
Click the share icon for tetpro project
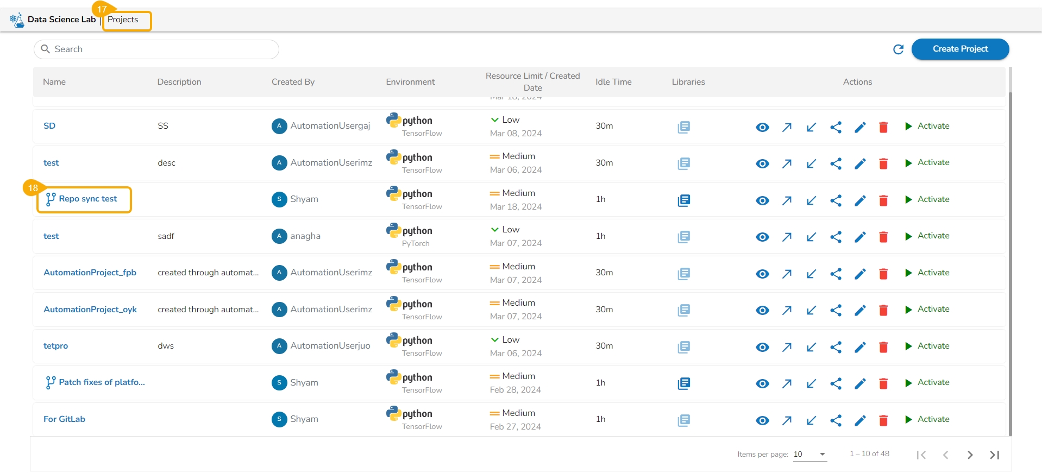click(836, 347)
